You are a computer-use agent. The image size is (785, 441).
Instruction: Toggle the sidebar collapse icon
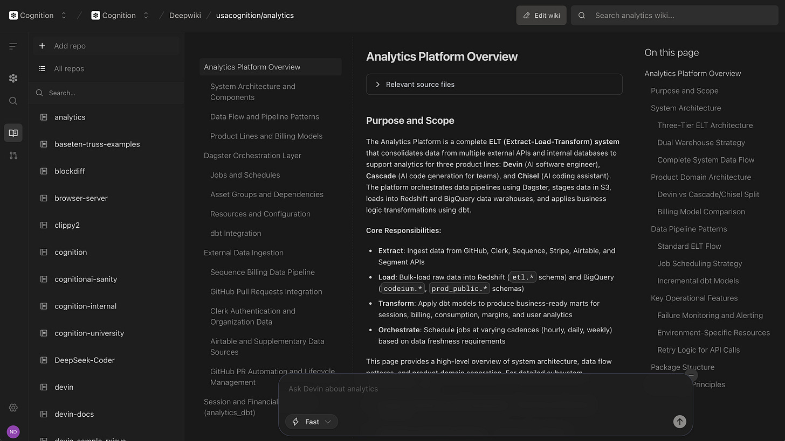click(x=13, y=46)
